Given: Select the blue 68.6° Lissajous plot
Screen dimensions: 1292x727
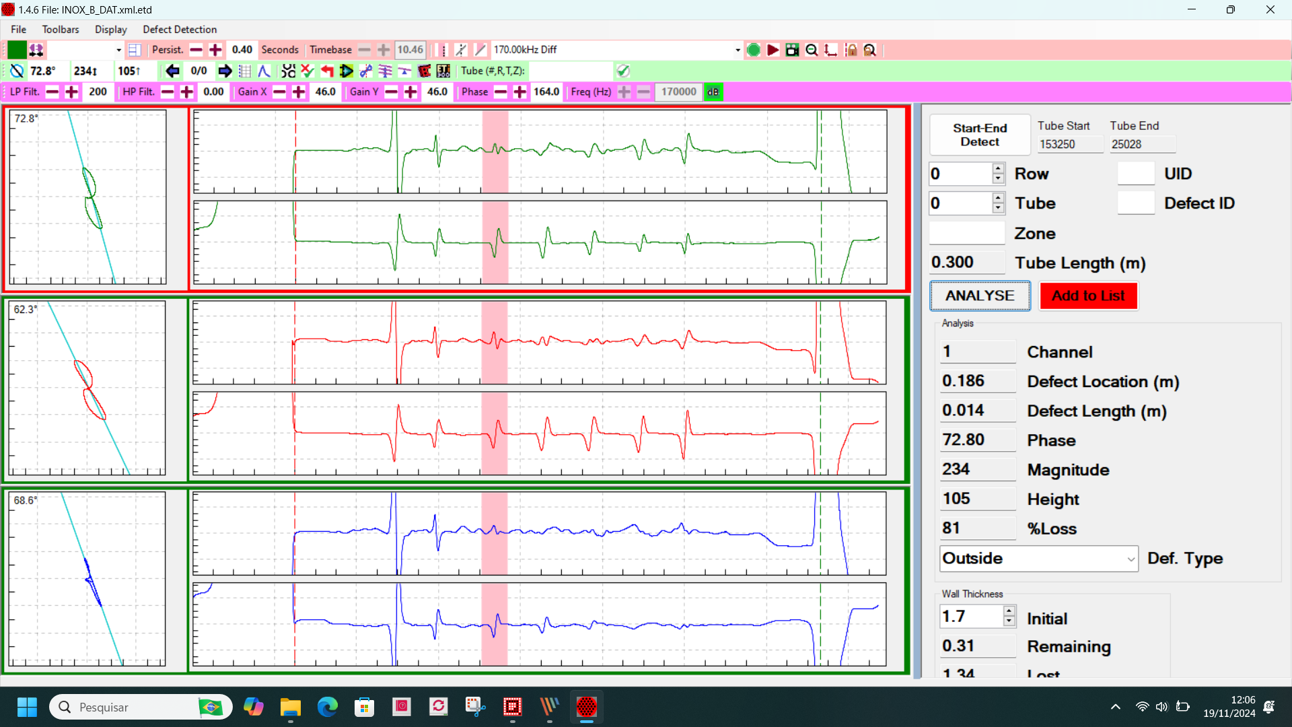Looking at the screenshot, I should tap(87, 579).
